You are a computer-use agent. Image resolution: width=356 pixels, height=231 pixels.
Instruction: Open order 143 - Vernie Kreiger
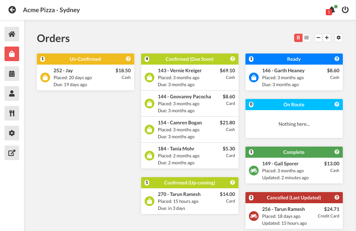[x=190, y=77]
